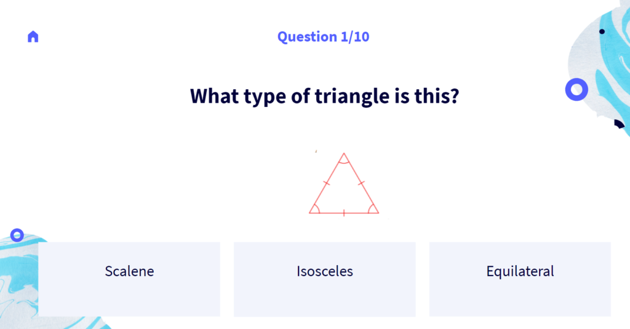Pick Equilateral as the answer
The height and width of the screenshot is (329, 630).
pos(520,279)
